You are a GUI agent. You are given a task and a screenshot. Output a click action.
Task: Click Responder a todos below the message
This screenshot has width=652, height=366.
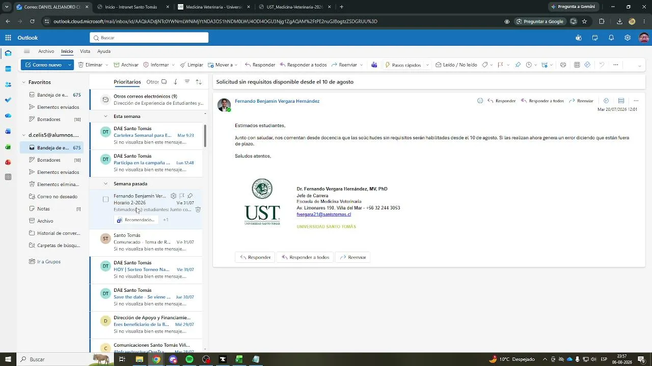click(305, 257)
